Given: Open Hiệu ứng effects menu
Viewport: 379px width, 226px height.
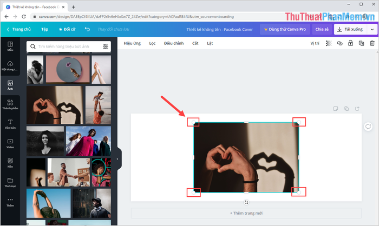Looking at the screenshot, I should 132,43.
